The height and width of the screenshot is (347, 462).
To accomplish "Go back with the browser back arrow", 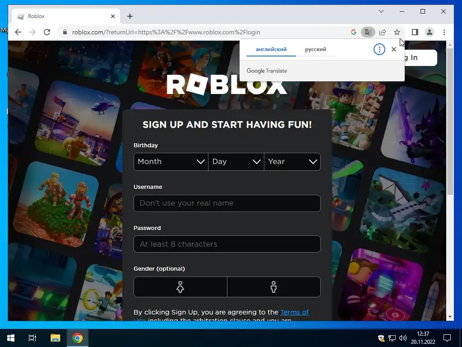I will tap(18, 32).
